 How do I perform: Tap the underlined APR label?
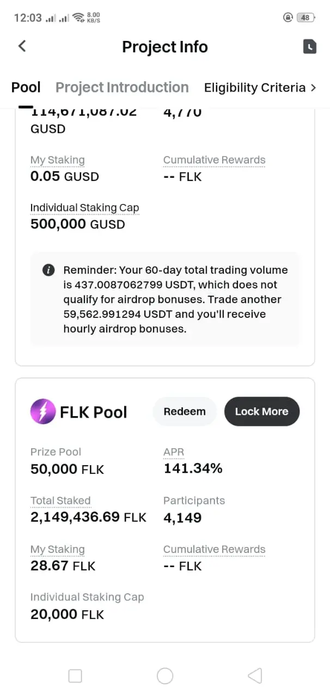[x=174, y=452]
